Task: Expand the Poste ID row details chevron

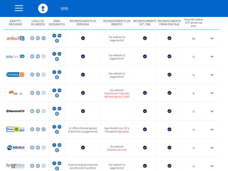Action: click(x=212, y=130)
